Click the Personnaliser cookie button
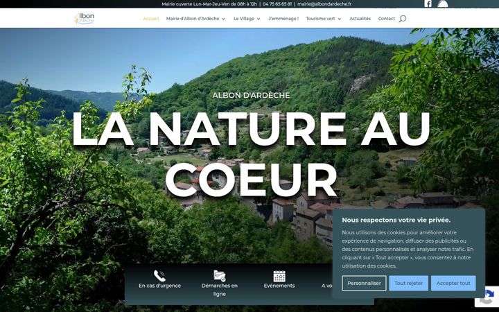The height and width of the screenshot is (312, 499). coord(364,283)
